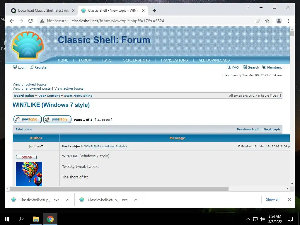300x225 pixels.
Task: Click the Login link
Action: (20, 67)
